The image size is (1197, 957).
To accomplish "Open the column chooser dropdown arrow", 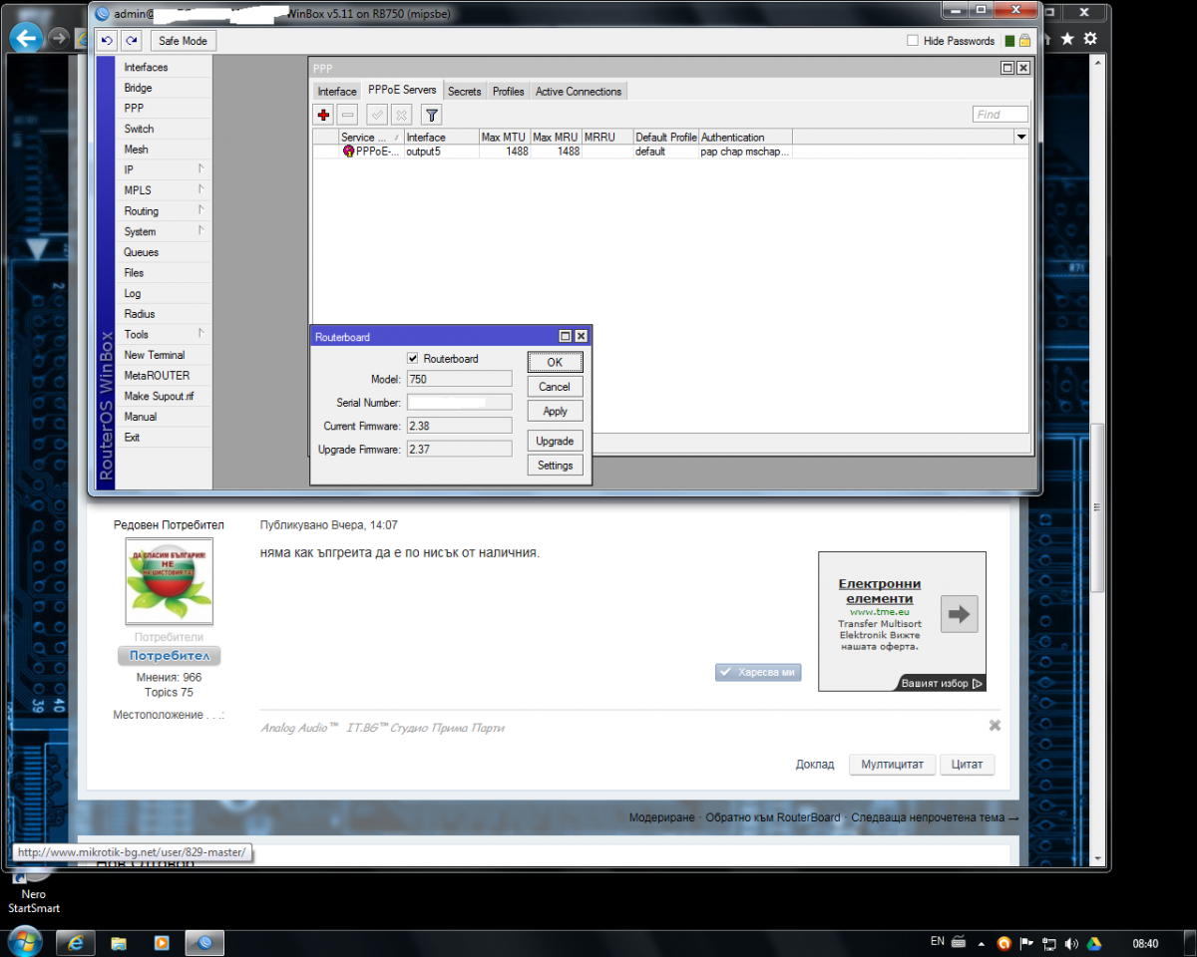I will [x=1020, y=137].
